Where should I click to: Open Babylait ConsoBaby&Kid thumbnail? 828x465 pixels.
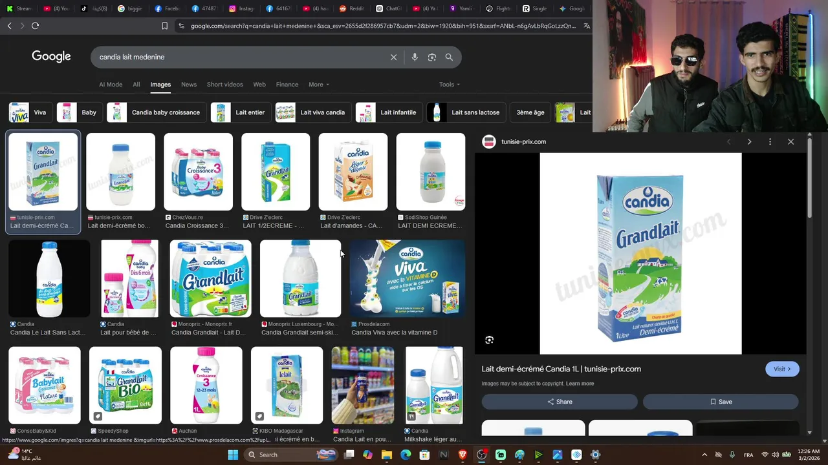pyautogui.click(x=45, y=385)
